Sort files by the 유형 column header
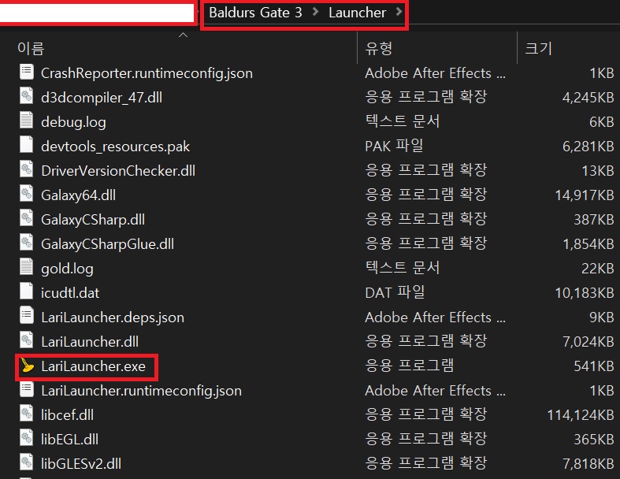The image size is (620, 479). 437,48
